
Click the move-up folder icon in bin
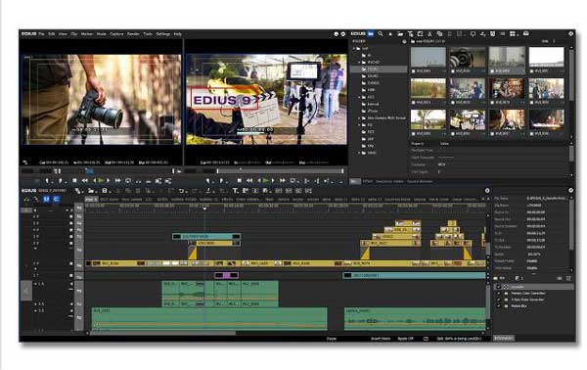tap(390, 33)
